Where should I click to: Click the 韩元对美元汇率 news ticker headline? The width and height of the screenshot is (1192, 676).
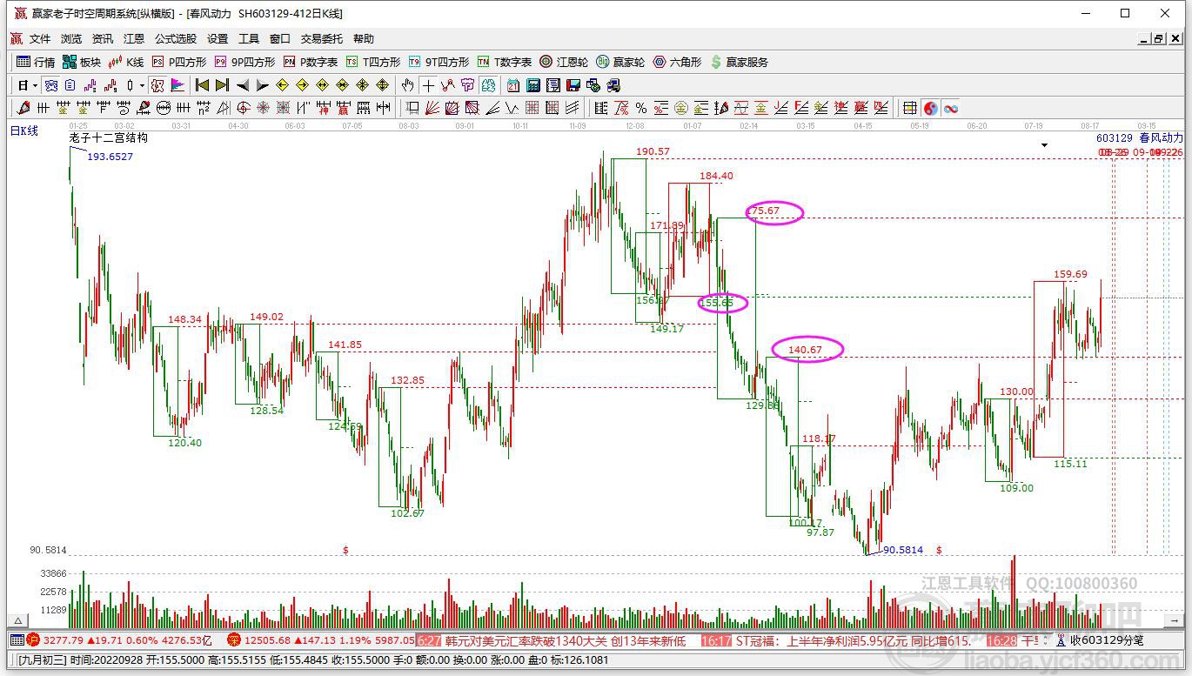(x=566, y=640)
